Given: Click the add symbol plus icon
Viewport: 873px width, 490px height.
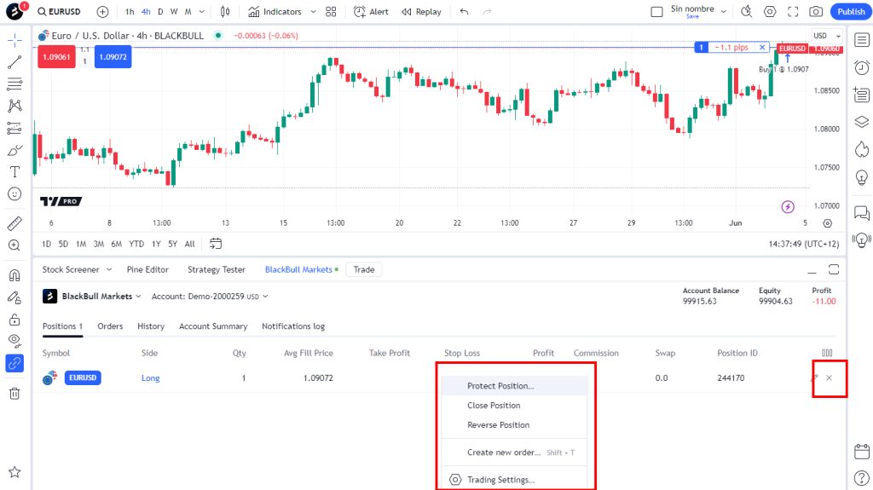Looking at the screenshot, I should (x=102, y=12).
